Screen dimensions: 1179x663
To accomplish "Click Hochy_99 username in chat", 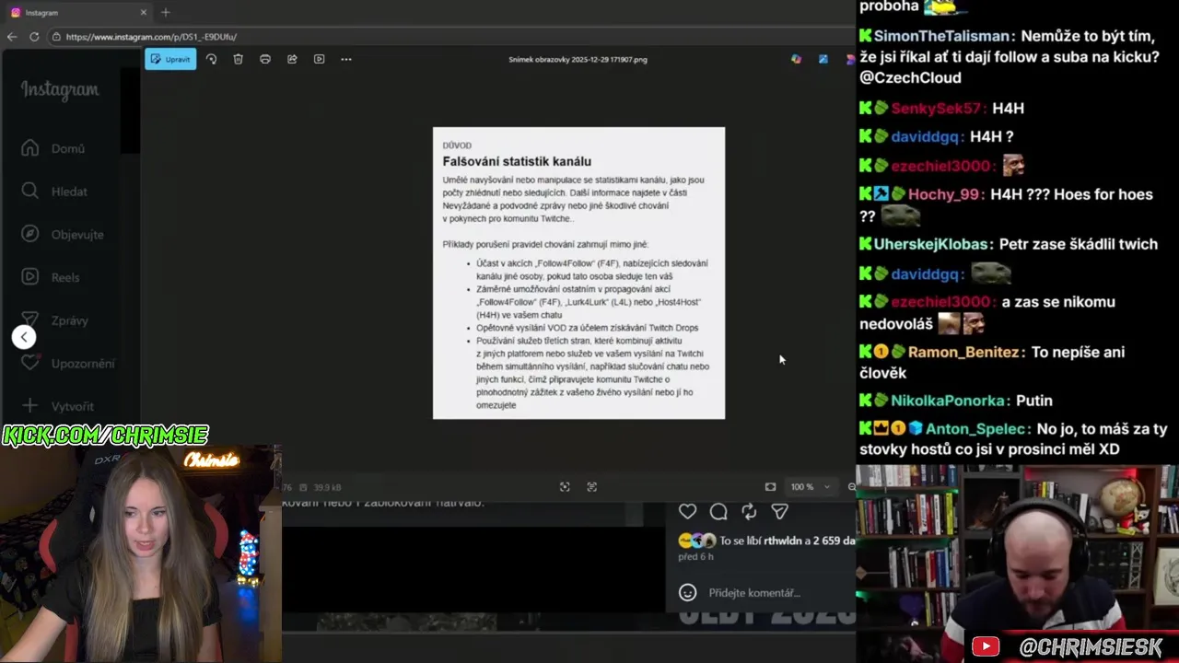I will tap(946, 194).
